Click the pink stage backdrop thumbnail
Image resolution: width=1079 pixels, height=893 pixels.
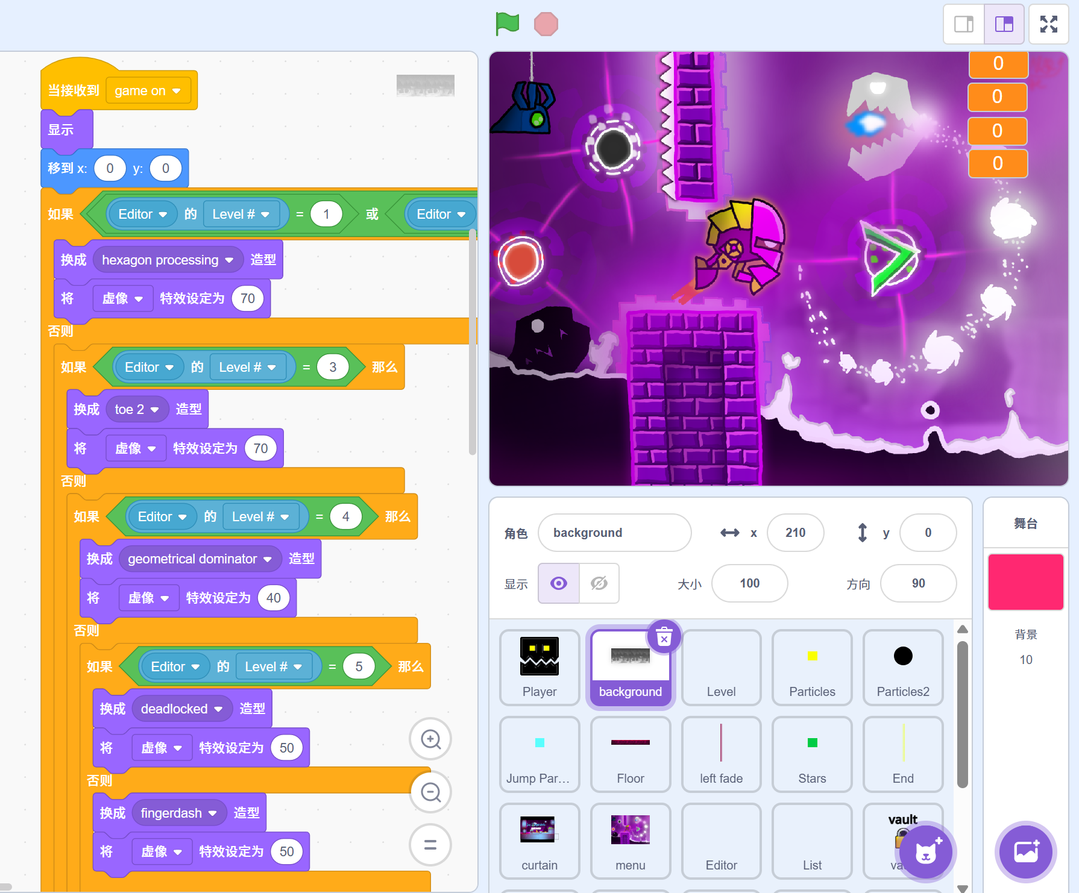[x=1025, y=582]
